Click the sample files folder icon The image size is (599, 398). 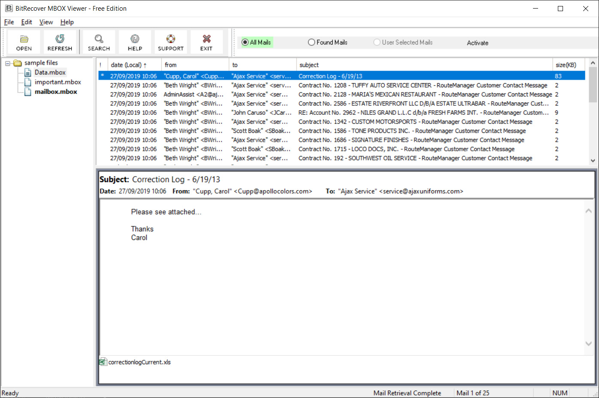pyautogui.click(x=18, y=63)
